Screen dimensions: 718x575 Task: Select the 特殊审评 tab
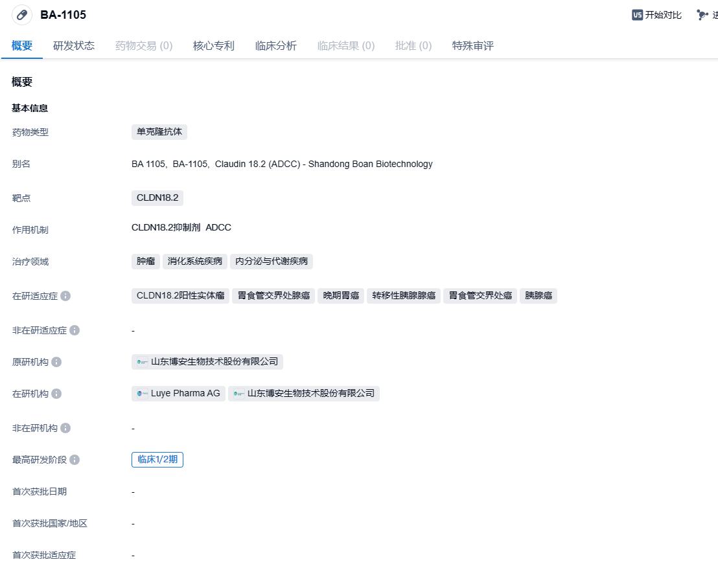(473, 46)
